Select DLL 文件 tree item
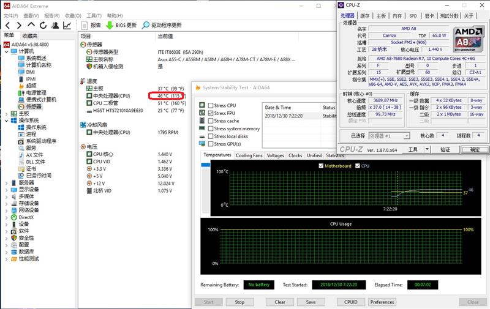This screenshot has height=309, width=490. point(36,162)
